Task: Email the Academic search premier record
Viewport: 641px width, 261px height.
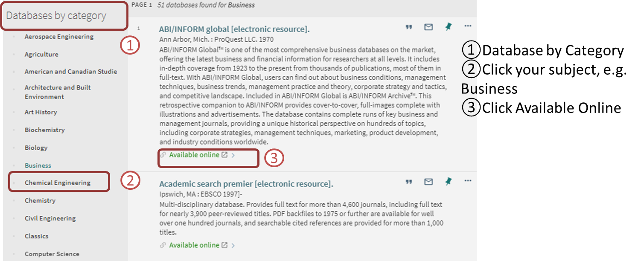Action: pos(428,182)
